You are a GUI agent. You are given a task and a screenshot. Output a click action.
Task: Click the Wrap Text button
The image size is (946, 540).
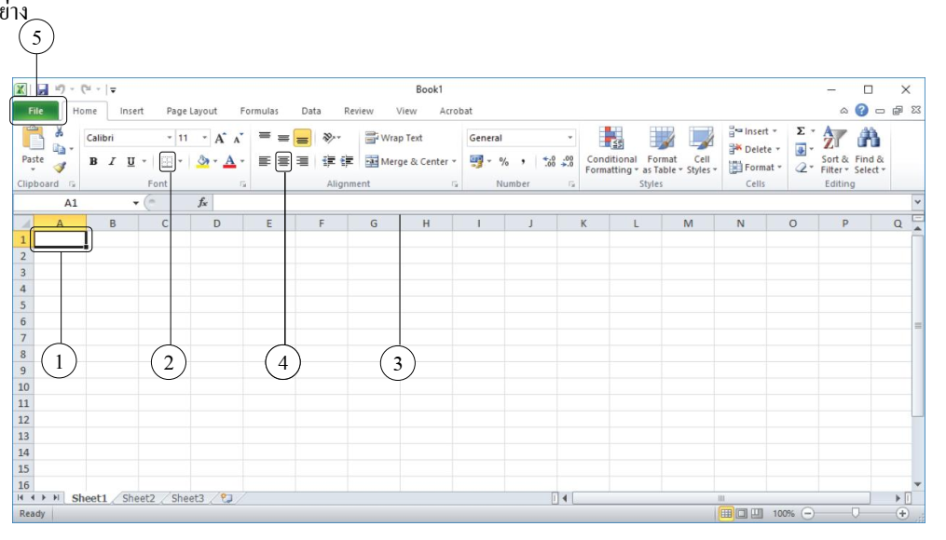tap(394, 138)
